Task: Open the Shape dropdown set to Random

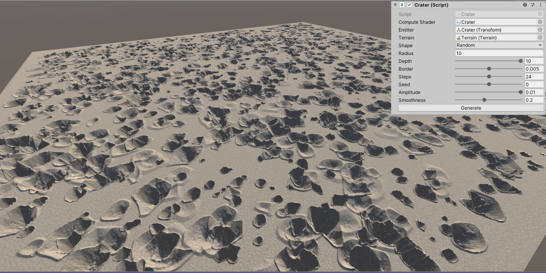Action: click(499, 45)
